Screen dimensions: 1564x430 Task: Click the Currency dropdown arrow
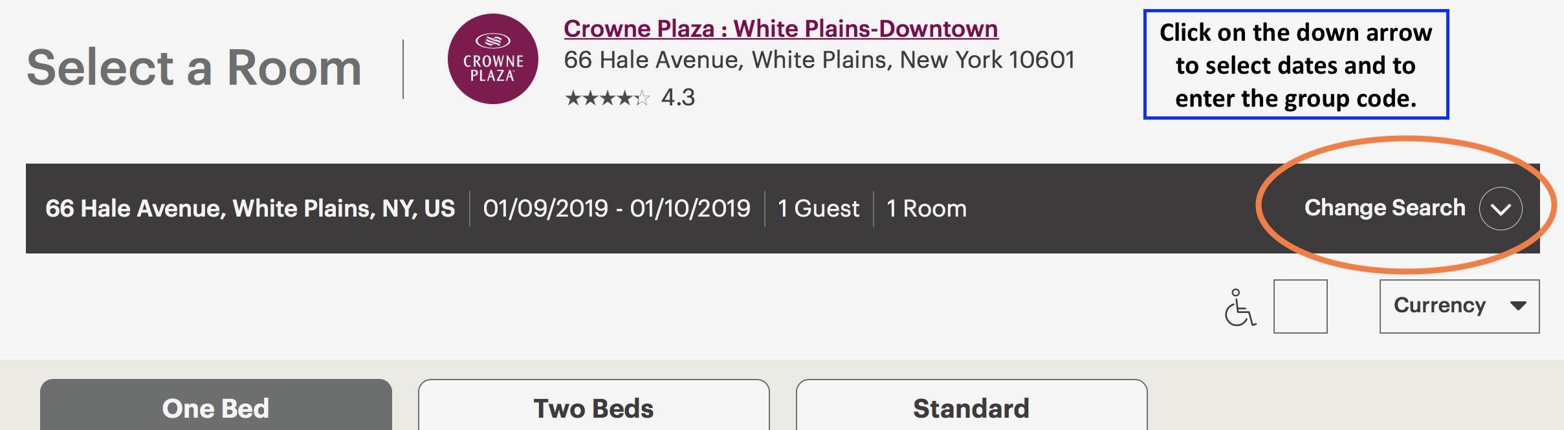click(x=1518, y=306)
